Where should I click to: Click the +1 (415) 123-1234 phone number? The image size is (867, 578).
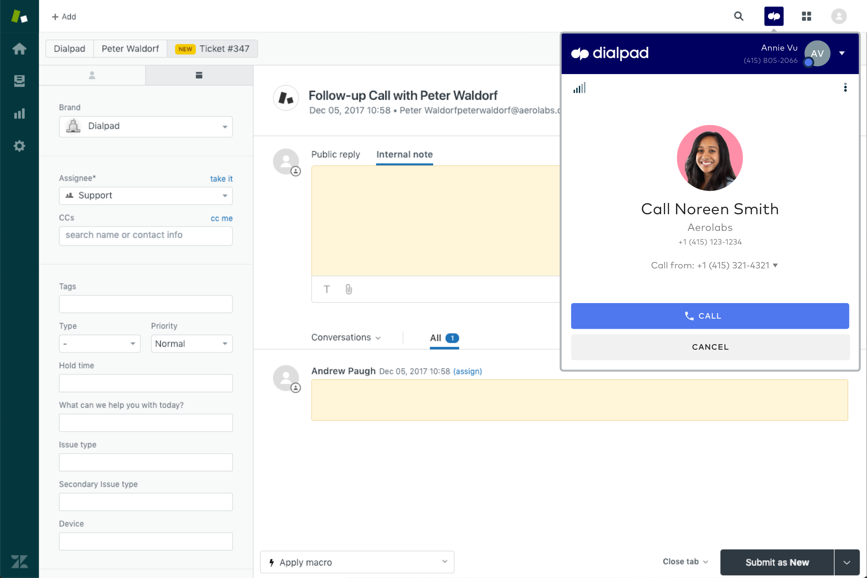click(710, 242)
